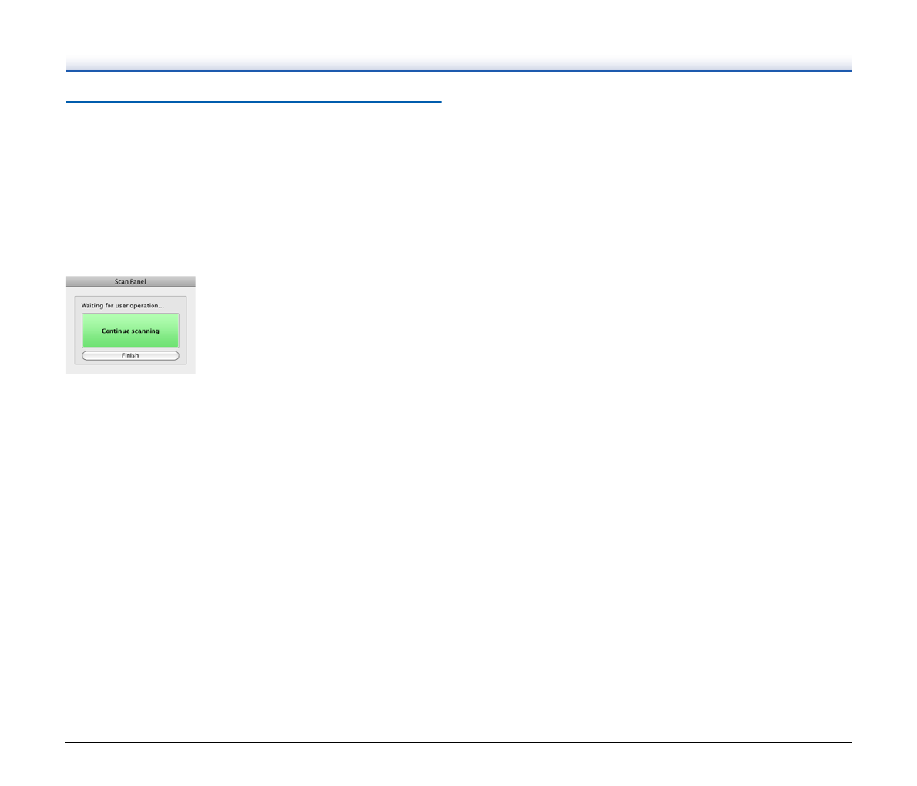917x786 pixels.
Task: Click the 'Continue scanning' label text
Action: point(130,331)
